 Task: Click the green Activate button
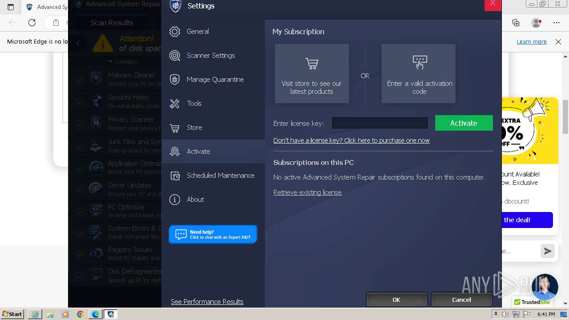point(464,123)
